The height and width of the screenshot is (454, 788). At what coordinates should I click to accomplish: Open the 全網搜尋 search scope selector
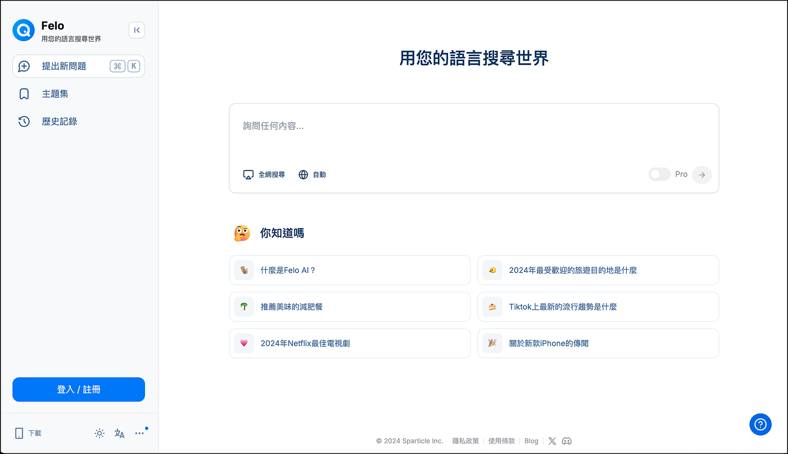pyautogui.click(x=264, y=175)
